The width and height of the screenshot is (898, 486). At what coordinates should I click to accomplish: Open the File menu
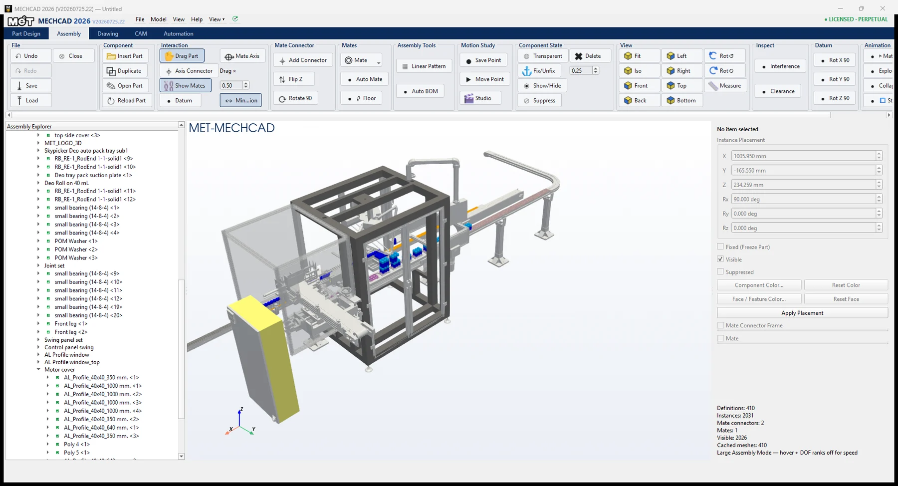click(x=140, y=19)
